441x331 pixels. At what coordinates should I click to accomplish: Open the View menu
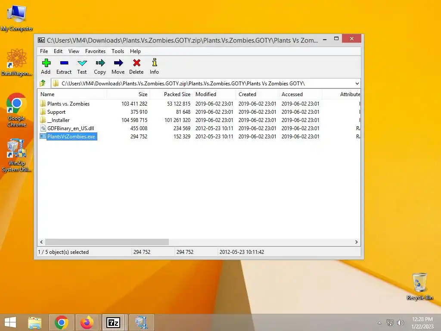click(x=74, y=51)
